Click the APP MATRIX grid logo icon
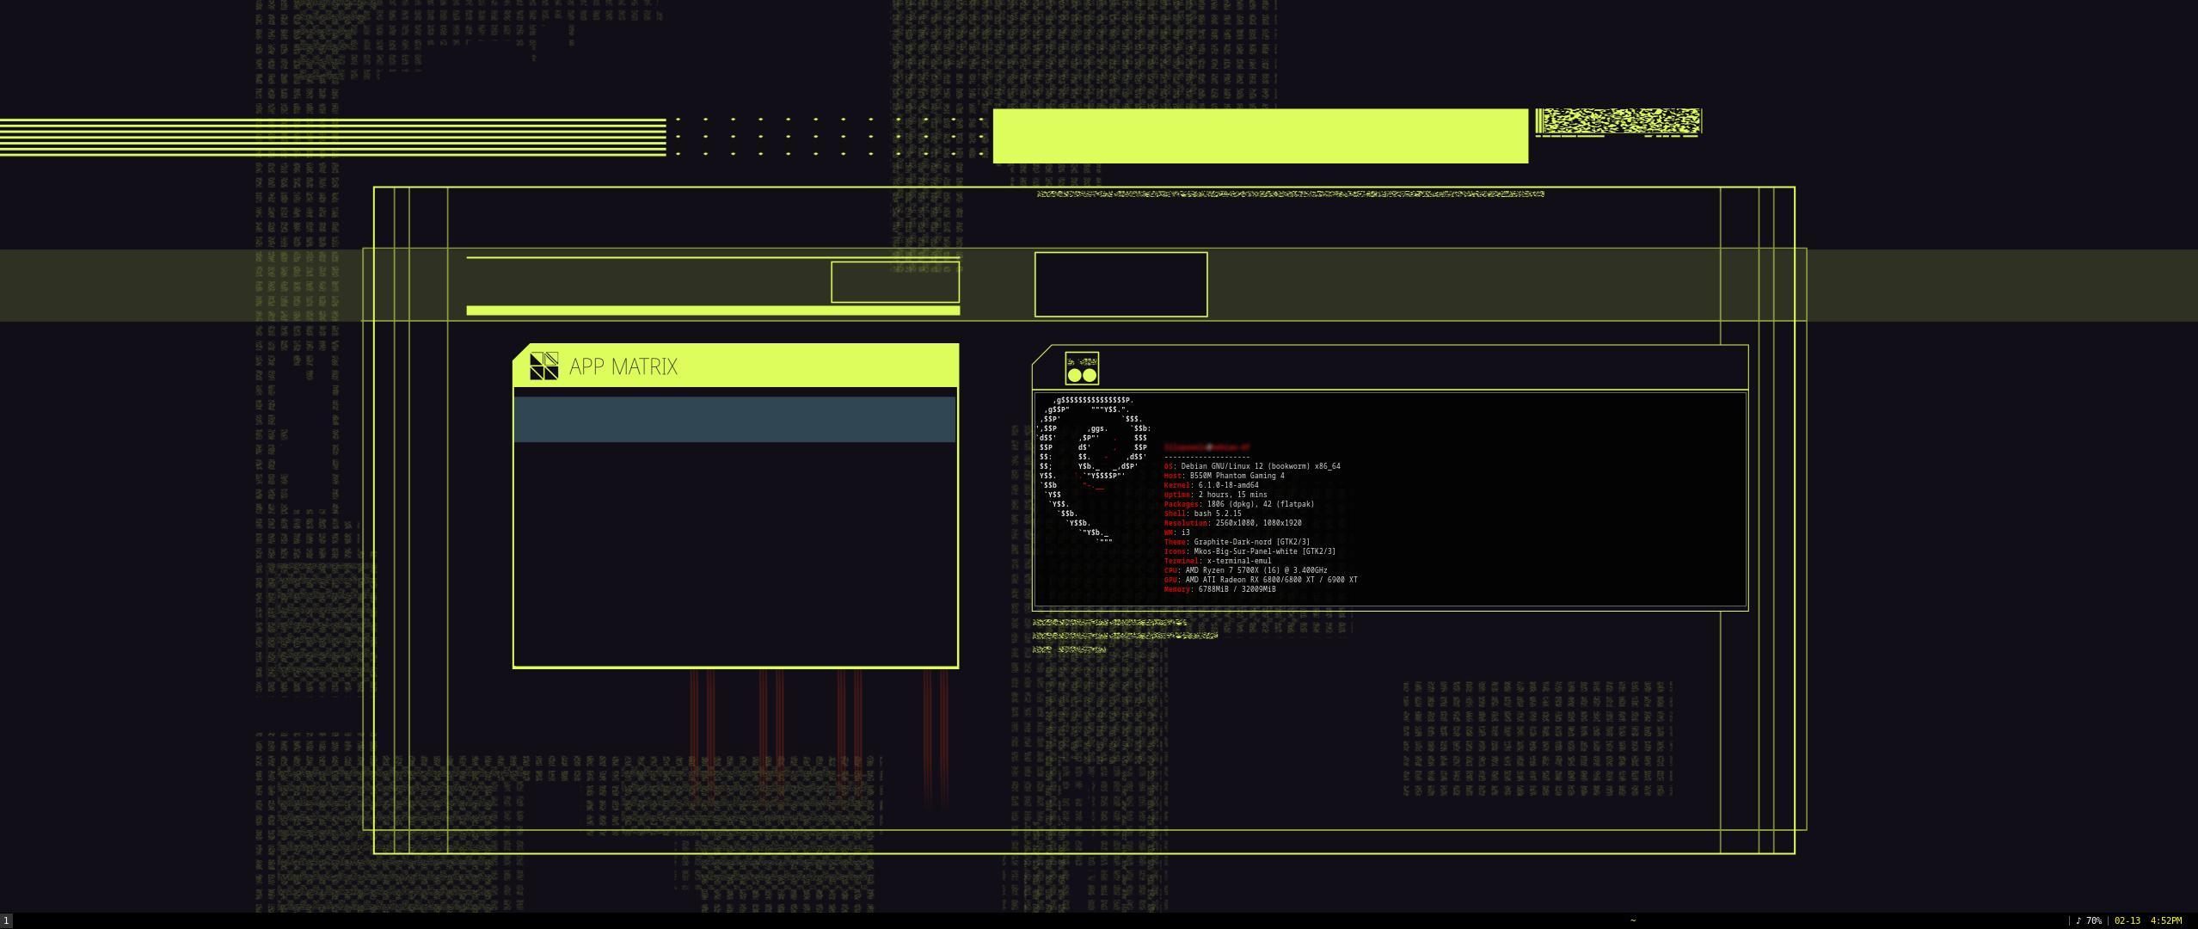This screenshot has height=929, width=2198. click(x=544, y=366)
